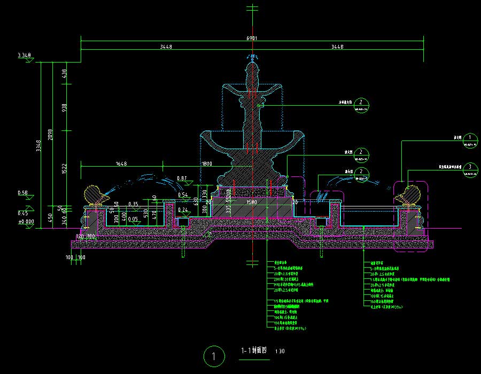The width and height of the screenshot is (481, 374).
Task: Click topmost detail callout circle numbered 2
Action: pyautogui.click(x=361, y=105)
